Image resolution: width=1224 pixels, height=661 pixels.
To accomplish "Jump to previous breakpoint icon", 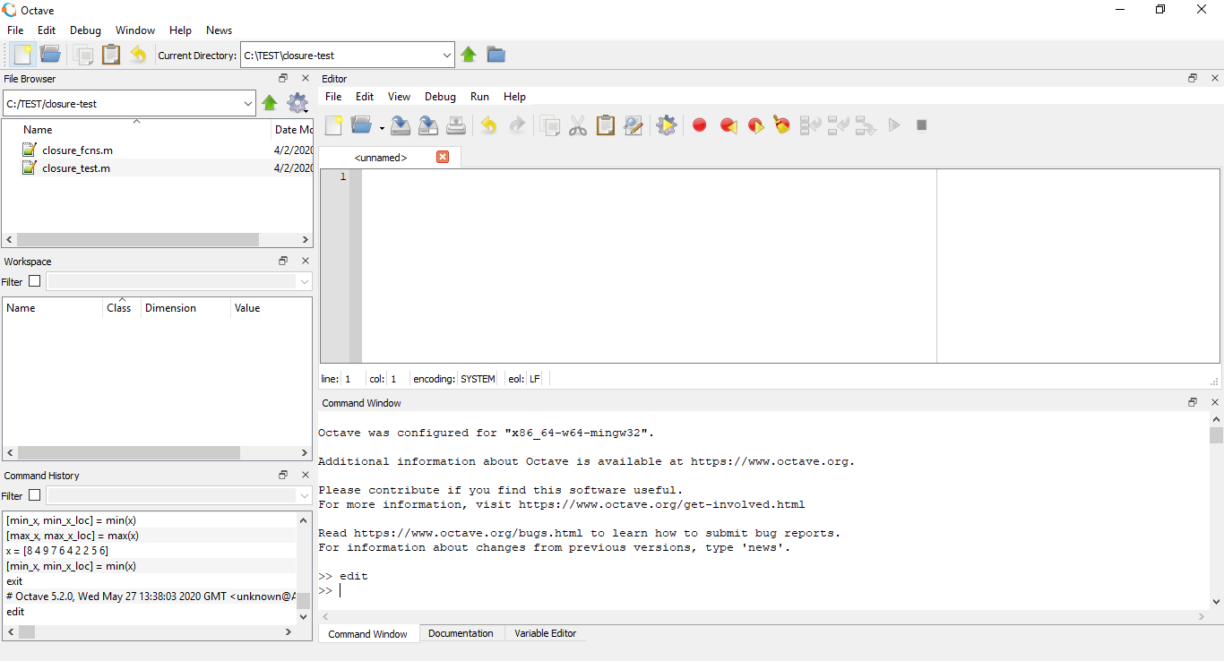I will (x=728, y=125).
